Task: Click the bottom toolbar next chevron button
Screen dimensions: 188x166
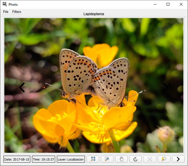Action: (178, 159)
